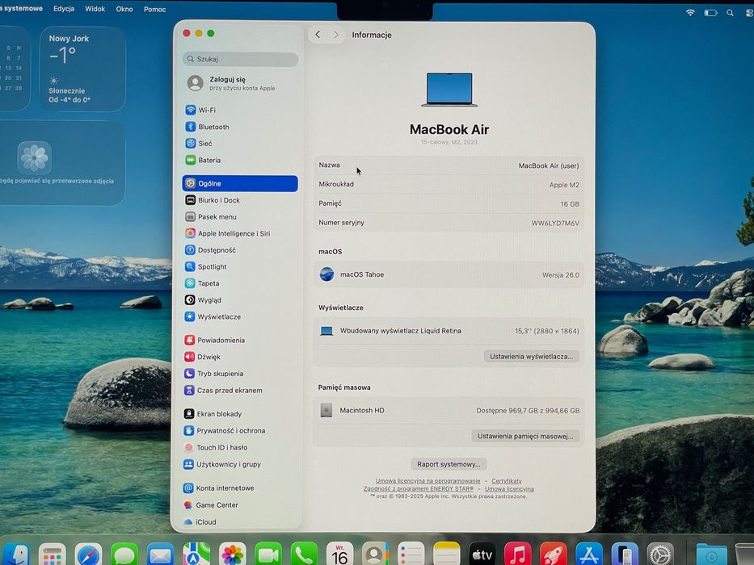Image resolution: width=754 pixels, height=565 pixels.
Task: Open Safari from the Dock
Action: tap(88, 555)
